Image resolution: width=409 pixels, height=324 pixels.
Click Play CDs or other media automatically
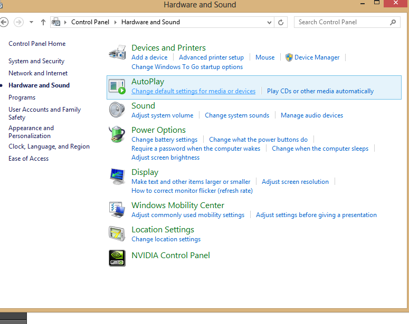coord(320,91)
